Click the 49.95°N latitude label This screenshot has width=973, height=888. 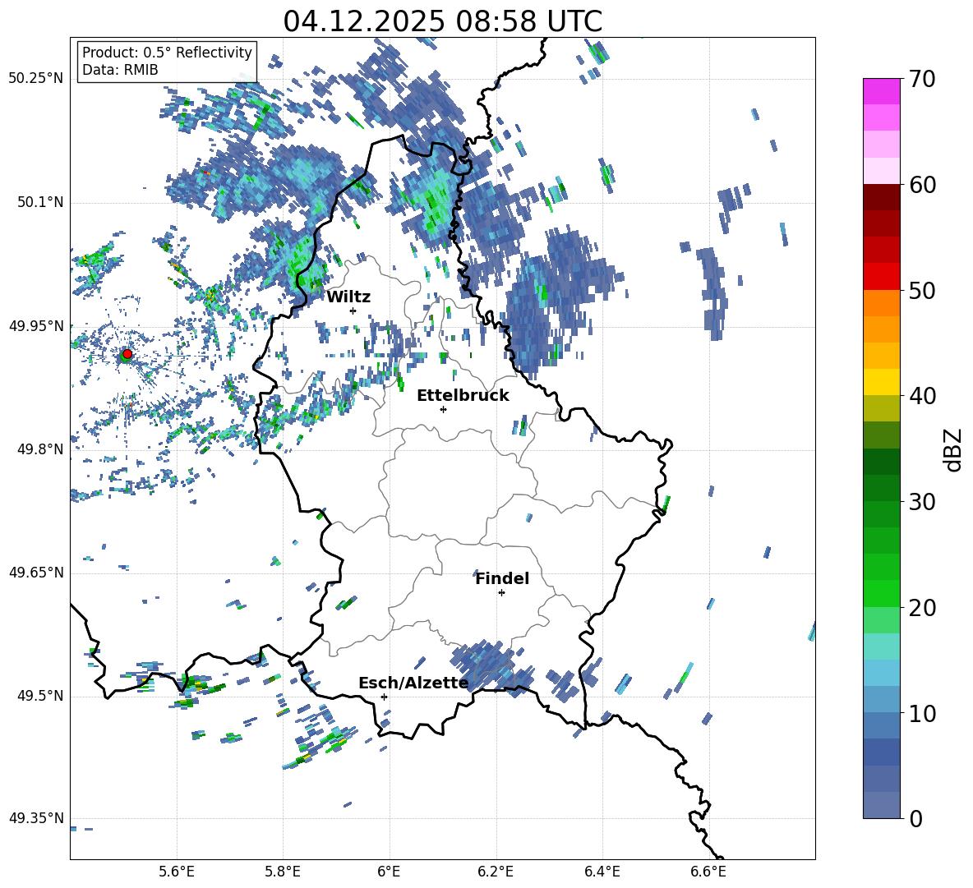(x=36, y=325)
